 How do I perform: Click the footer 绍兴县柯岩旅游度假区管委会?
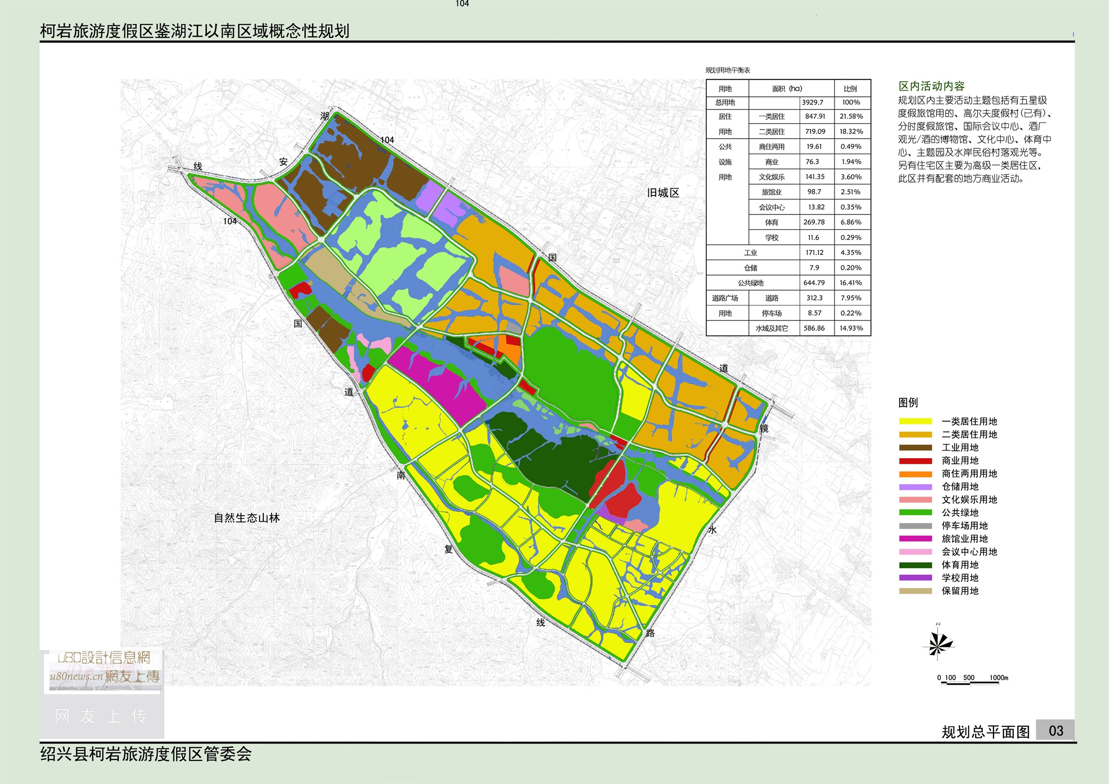[x=146, y=754]
